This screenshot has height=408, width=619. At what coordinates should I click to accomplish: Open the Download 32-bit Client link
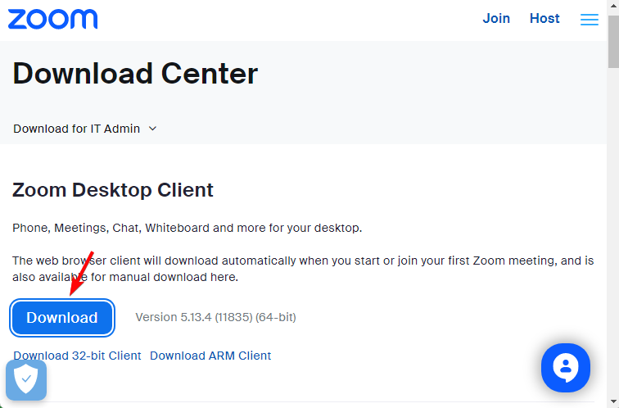point(77,356)
